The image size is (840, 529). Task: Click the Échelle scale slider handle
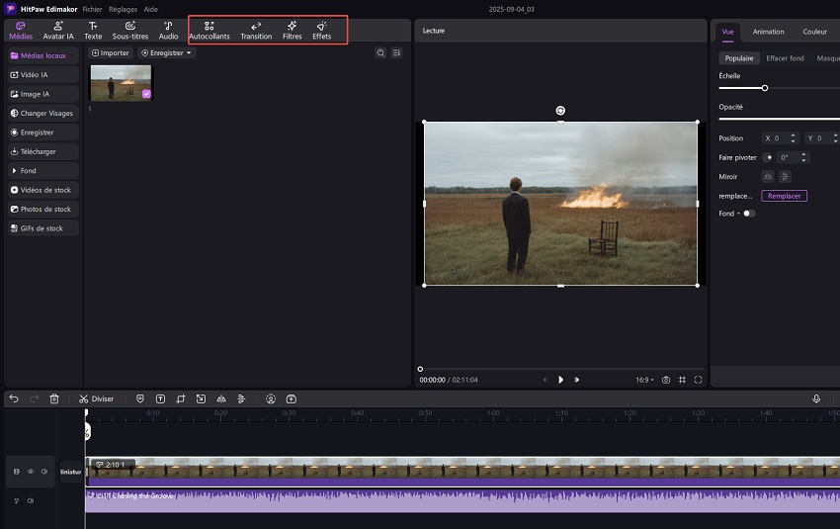click(765, 88)
